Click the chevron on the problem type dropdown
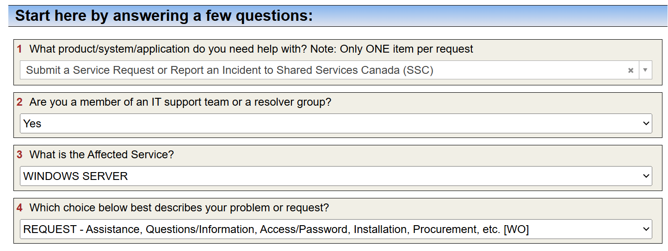Image resolution: width=668 pixels, height=251 pixels. (646, 229)
